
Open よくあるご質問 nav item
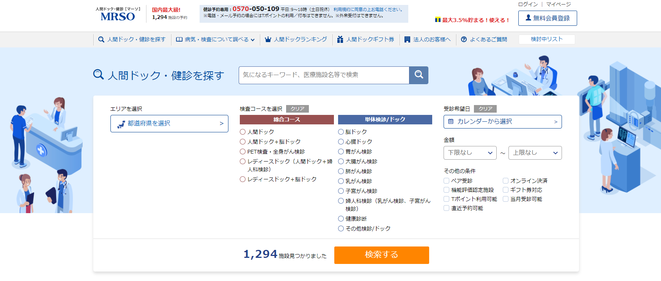pyautogui.click(x=484, y=39)
